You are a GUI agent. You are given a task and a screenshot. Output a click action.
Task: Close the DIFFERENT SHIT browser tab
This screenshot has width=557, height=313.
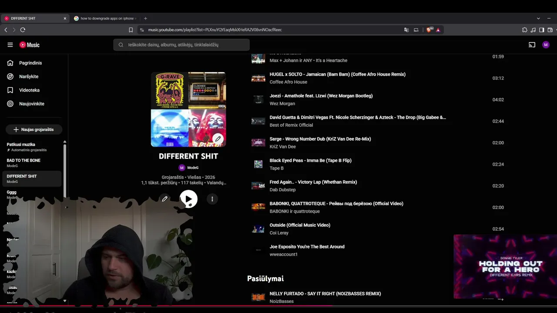click(x=65, y=18)
